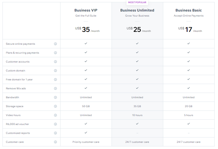Image resolution: width=218 pixels, height=149 pixels.
Task: Click info icon next to Free domain for 1 year
Action: click(55, 80)
